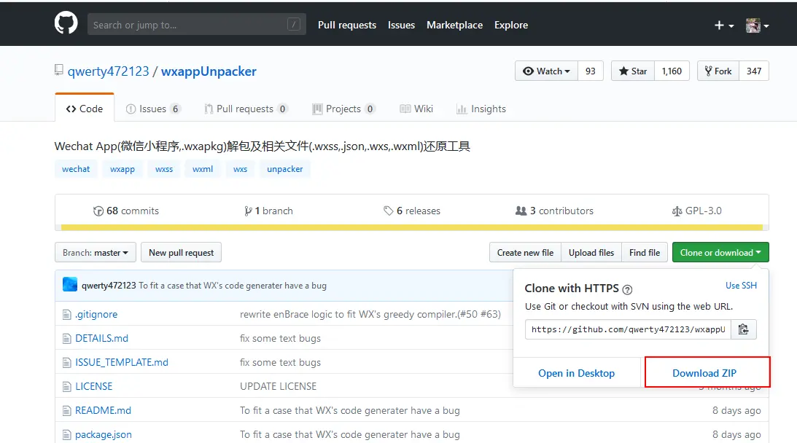Open Pull requests in the top navigation
This screenshot has width=797, height=443.
(347, 25)
